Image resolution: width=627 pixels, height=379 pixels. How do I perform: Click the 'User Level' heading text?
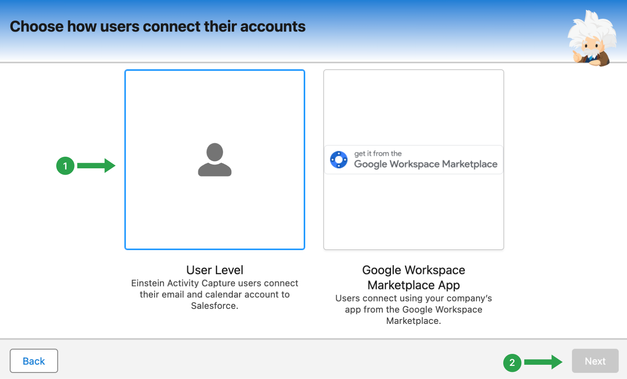(x=215, y=270)
